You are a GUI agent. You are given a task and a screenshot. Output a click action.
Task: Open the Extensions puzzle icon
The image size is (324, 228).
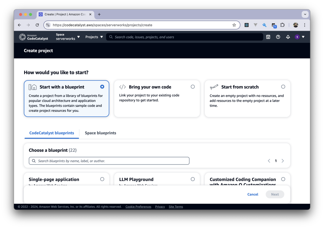pos(282,25)
